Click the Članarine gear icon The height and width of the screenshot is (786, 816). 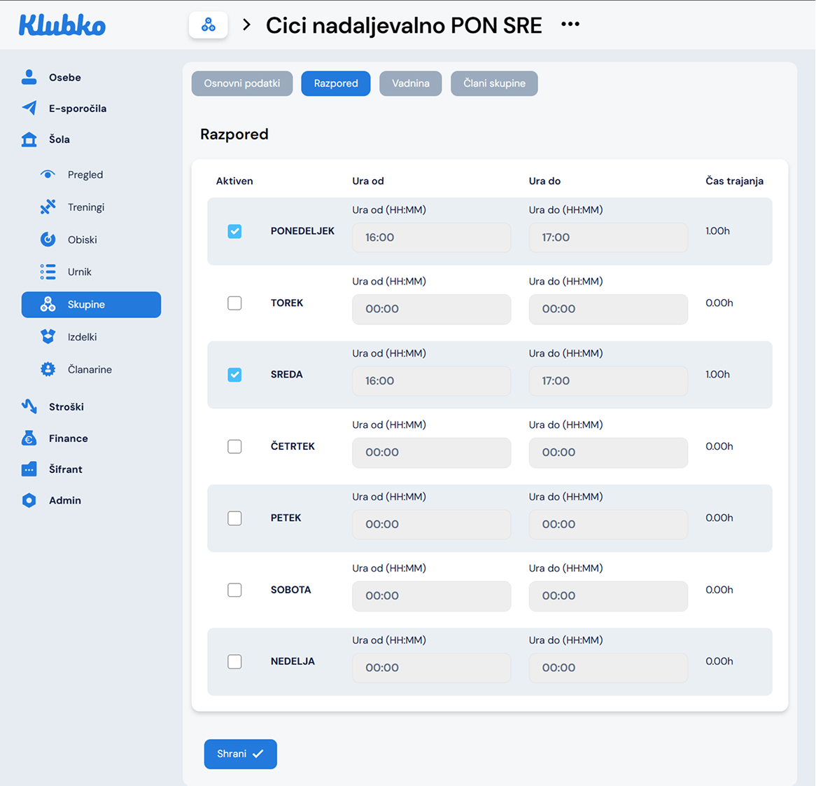[48, 369]
